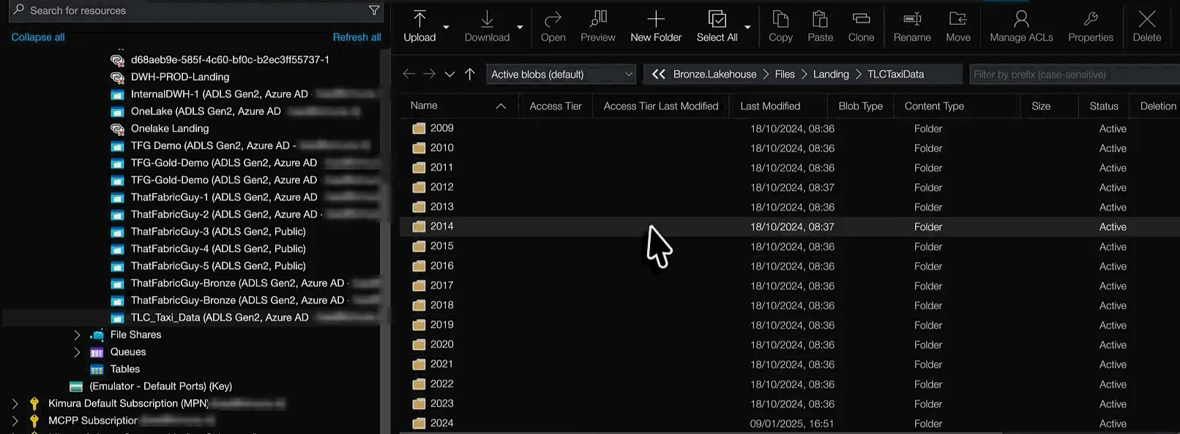Go to Files breadcrumb

[785, 74]
